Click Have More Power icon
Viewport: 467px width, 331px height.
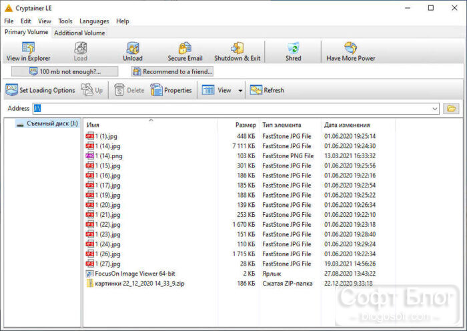coord(350,47)
